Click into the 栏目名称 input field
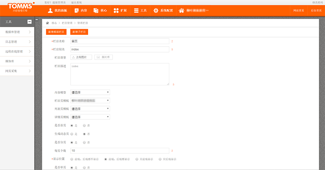Screen dimensions: 325x170 [119, 41]
